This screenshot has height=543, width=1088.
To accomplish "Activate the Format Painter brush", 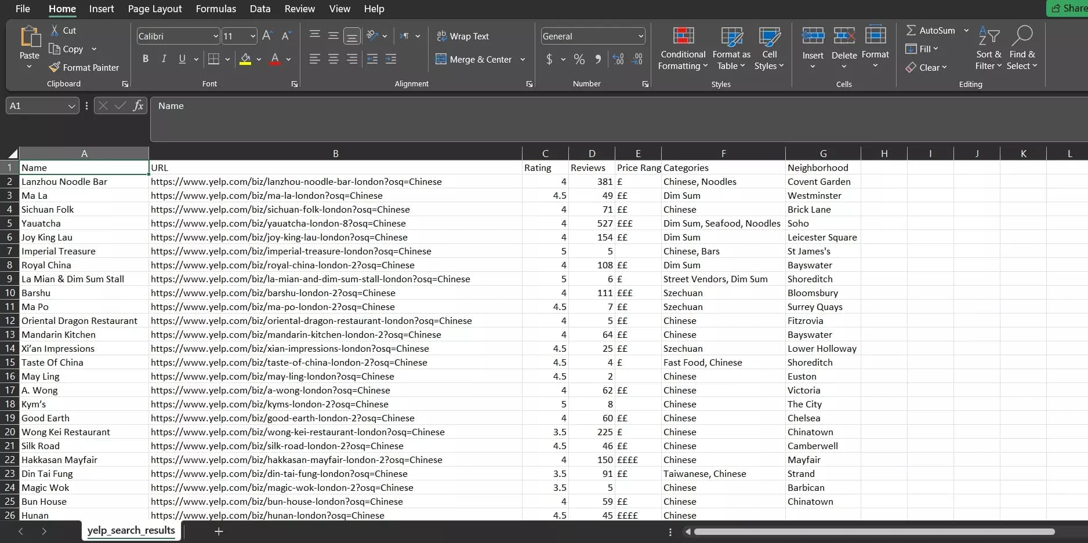I will click(55, 67).
